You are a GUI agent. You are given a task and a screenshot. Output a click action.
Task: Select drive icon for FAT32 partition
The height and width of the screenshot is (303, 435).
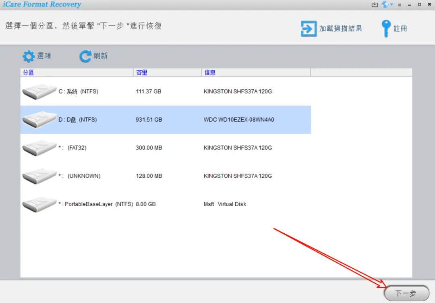click(x=39, y=148)
